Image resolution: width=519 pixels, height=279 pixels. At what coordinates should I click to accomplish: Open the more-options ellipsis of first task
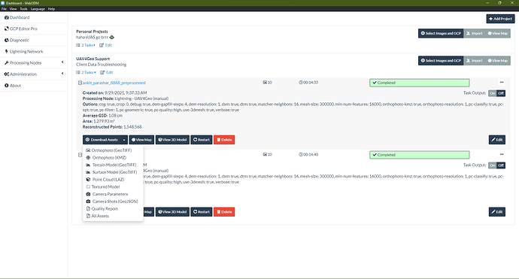pos(502,82)
